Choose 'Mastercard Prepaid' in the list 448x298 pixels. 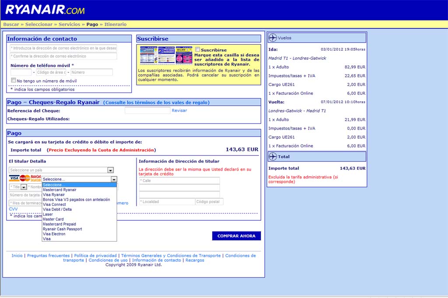pos(59,224)
